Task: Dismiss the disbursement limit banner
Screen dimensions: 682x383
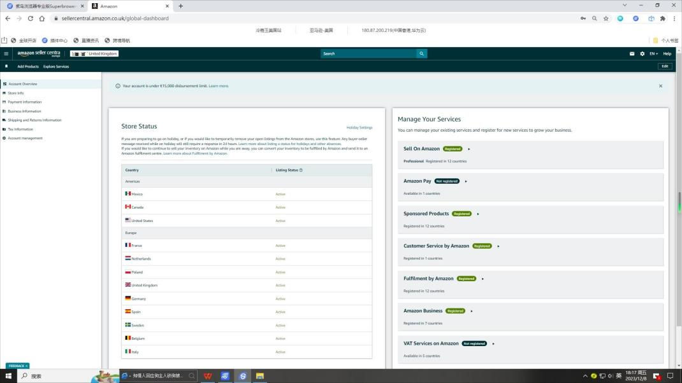Action: click(661, 86)
